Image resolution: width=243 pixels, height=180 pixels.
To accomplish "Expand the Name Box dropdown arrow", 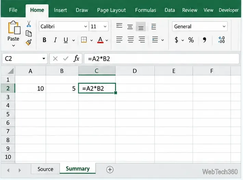I will click(44, 59).
